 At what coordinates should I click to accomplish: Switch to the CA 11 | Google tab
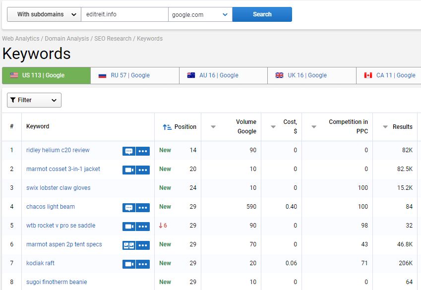tap(389, 75)
